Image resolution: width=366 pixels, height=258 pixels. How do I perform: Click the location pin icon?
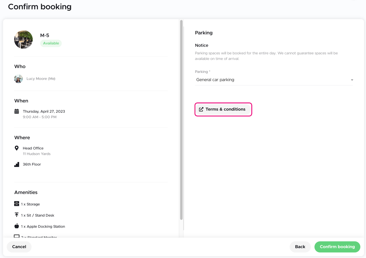point(17,148)
